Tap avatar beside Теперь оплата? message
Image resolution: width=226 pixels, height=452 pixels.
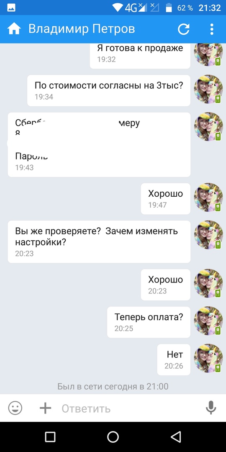[208, 321]
